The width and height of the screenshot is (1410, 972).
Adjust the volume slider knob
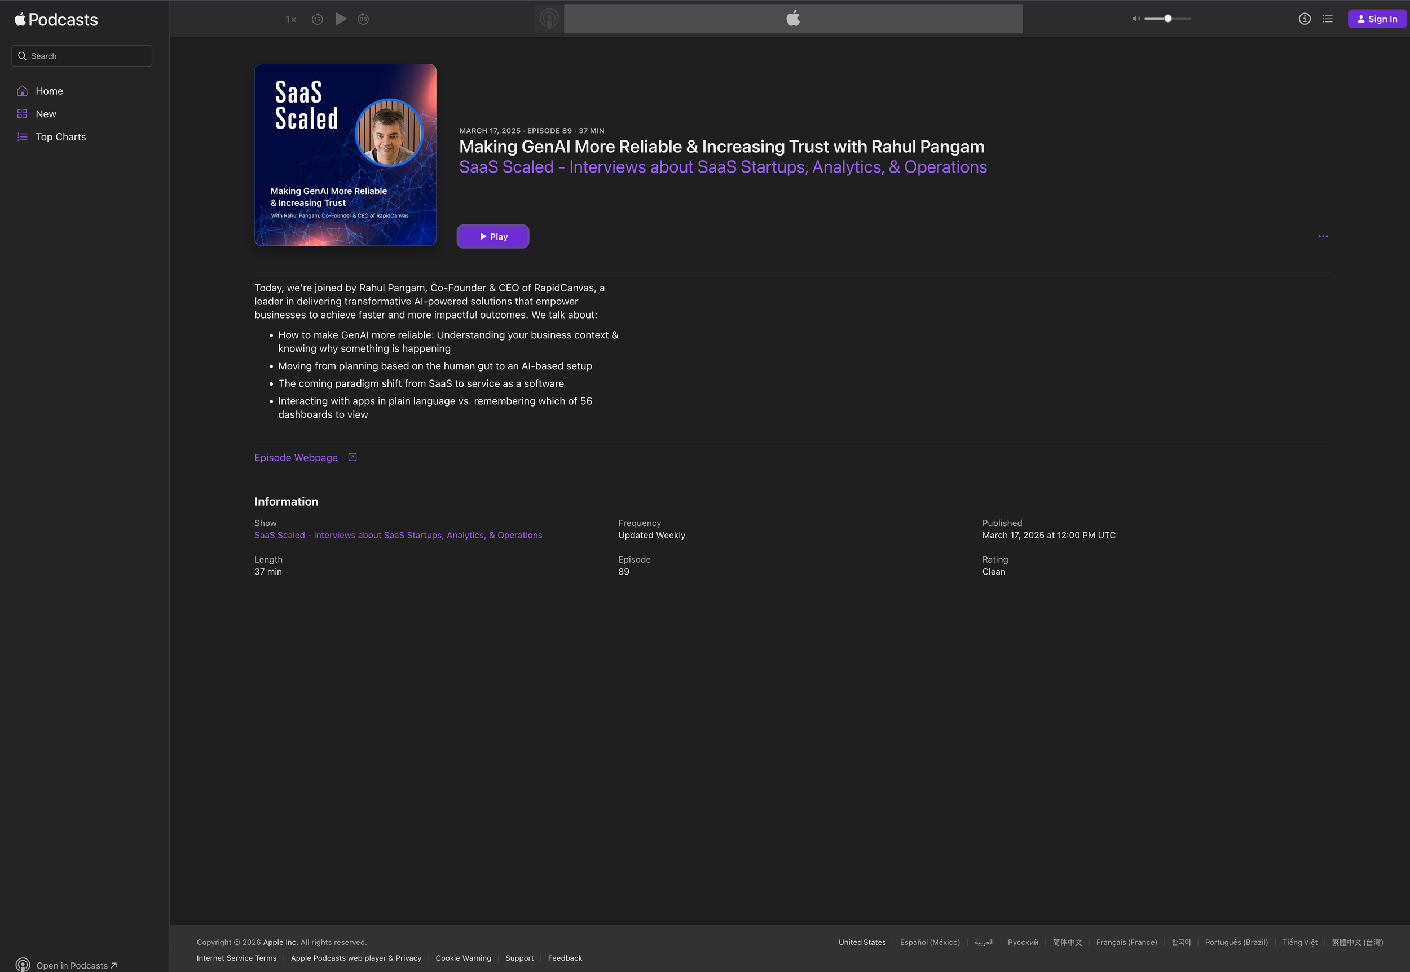coord(1167,19)
